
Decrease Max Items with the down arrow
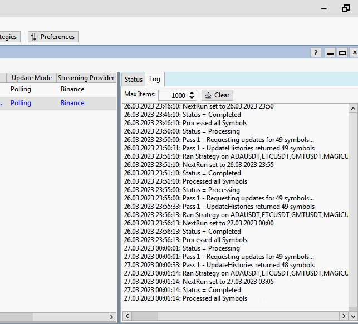193,98
